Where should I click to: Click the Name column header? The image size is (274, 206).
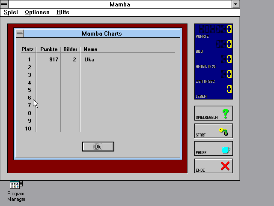(x=90, y=49)
